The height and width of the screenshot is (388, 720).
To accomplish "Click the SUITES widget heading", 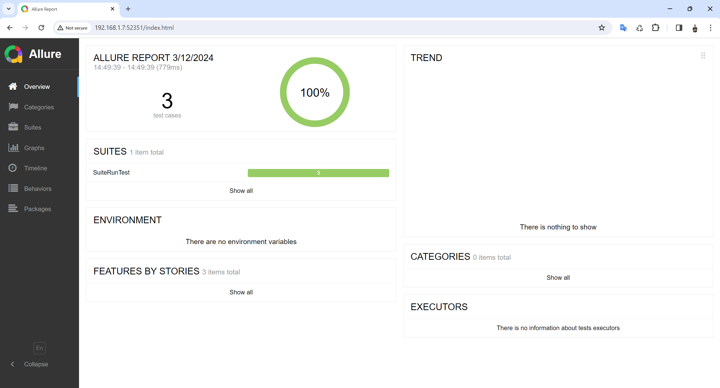I will coord(110,152).
